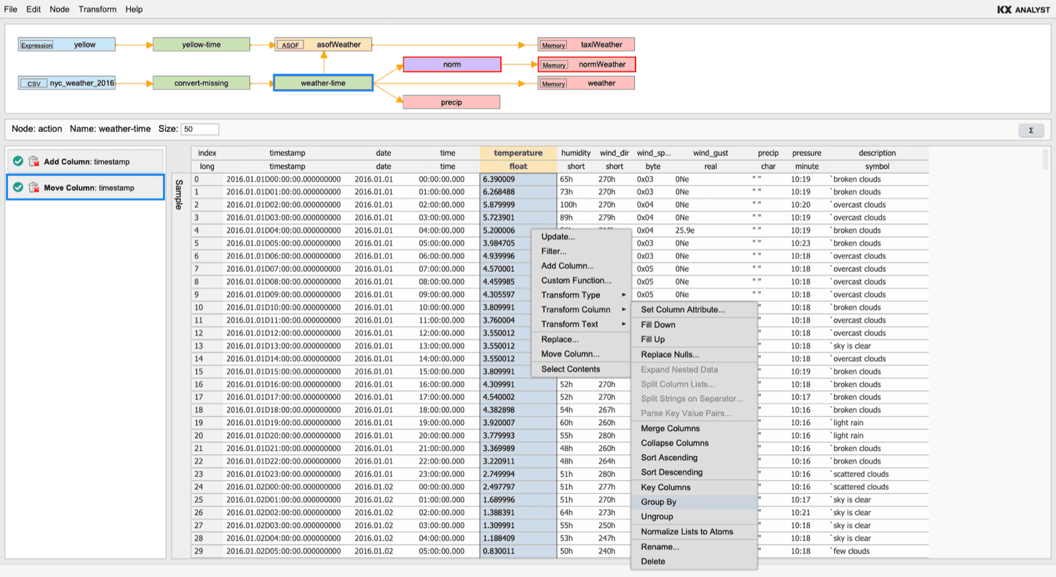This screenshot has height=577, width=1056.
Task: Select Set Column Attribute... submenu item
Action: click(x=694, y=310)
